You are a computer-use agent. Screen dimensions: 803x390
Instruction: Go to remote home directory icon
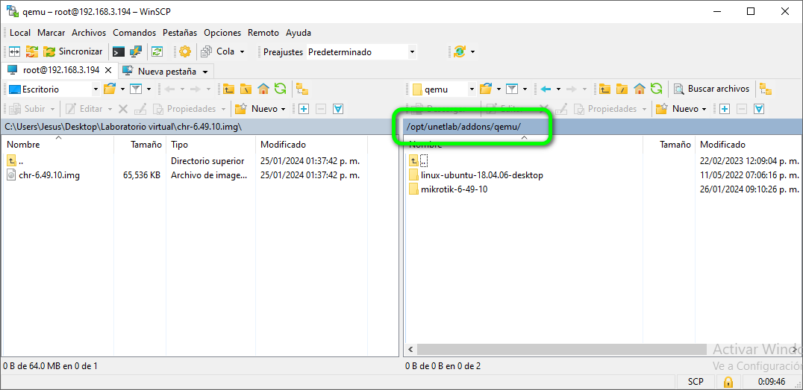pyautogui.click(x=640, y=89)
